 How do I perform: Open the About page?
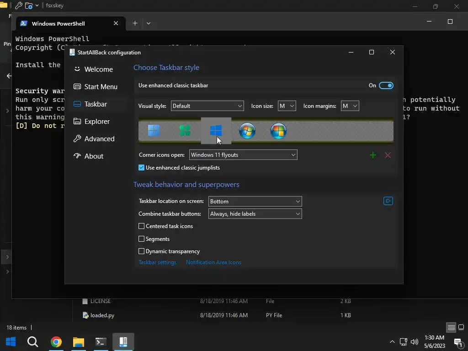pos(99,156)
